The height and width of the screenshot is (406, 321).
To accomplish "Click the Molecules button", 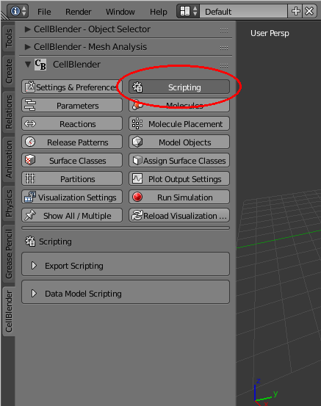I will (179, 106).
